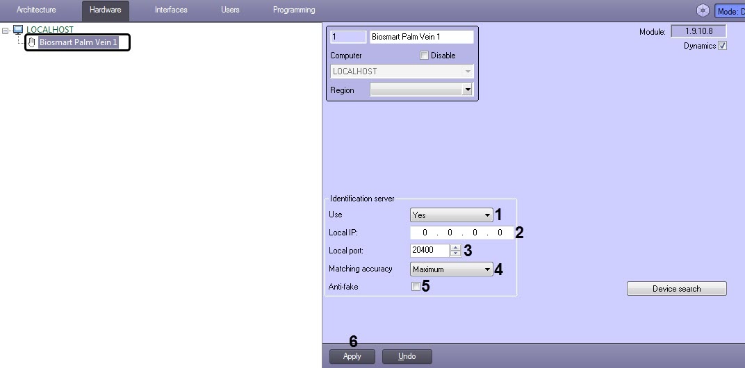Click the Undo button
The height and width of the screenshot is (368, 745).
click(407, 356)
